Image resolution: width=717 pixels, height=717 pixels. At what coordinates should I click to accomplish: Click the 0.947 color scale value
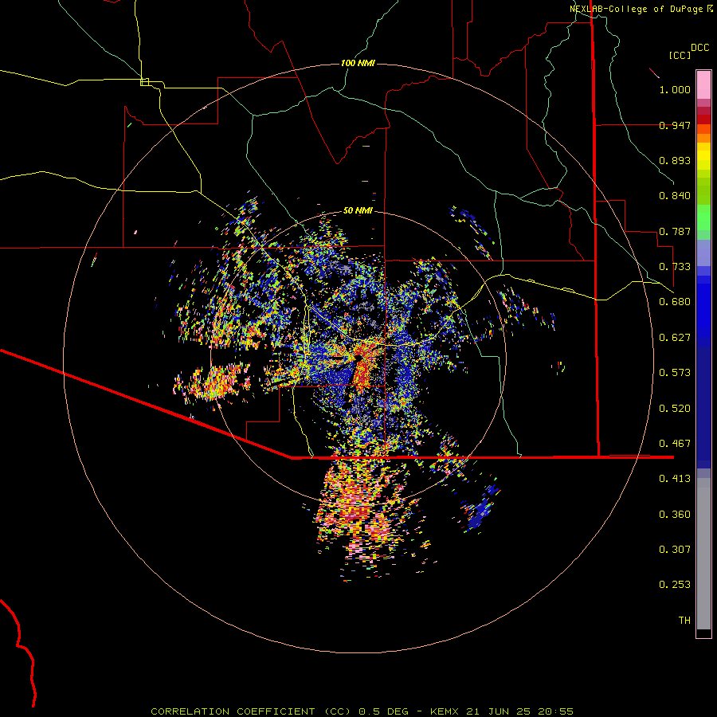coord(675,125)
